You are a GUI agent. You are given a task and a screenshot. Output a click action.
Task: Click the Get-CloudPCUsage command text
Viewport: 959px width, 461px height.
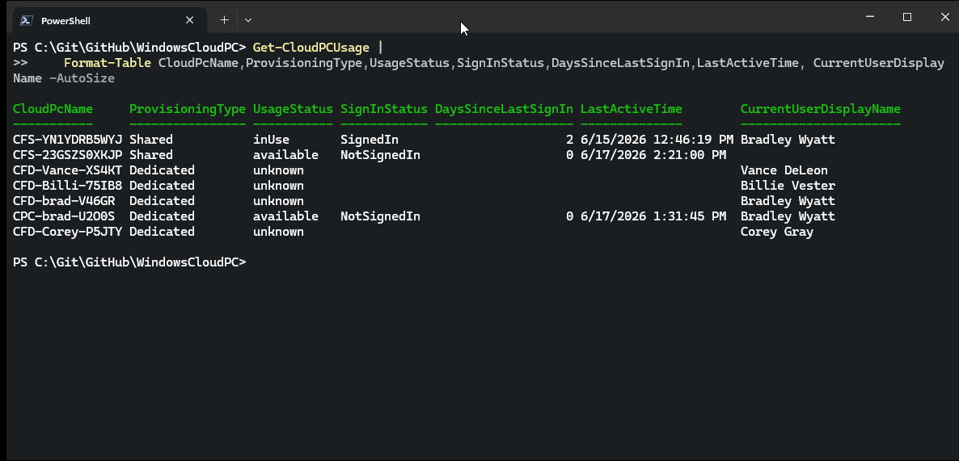(311, 48)
